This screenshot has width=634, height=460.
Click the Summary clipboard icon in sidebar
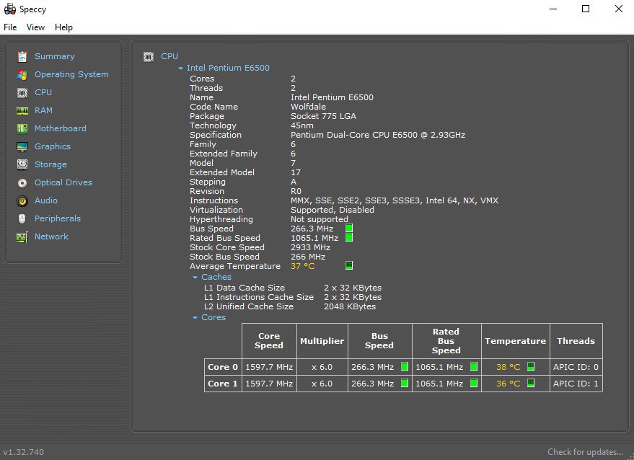22,56
